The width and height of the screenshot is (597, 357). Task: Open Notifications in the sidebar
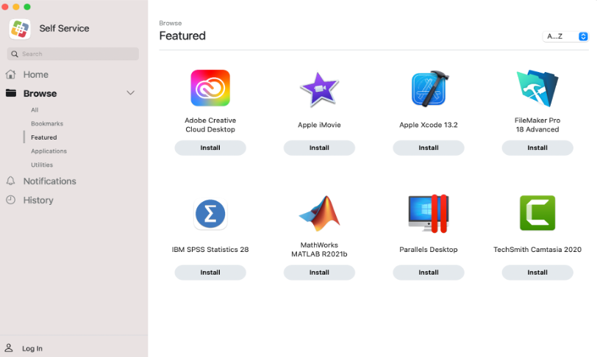pos(49,181)
